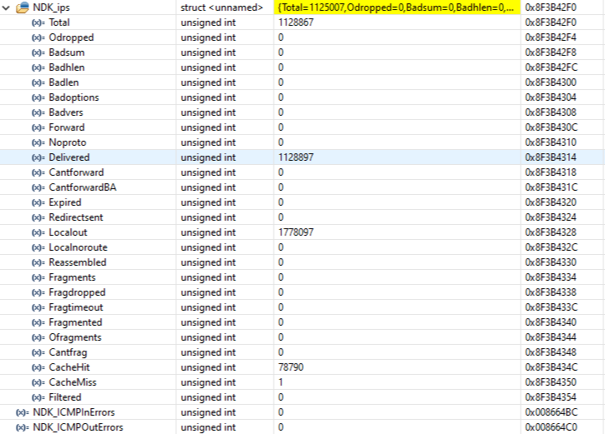
Task: Click the variable icon beside Fragments
Action: click(x=38, y=278)
